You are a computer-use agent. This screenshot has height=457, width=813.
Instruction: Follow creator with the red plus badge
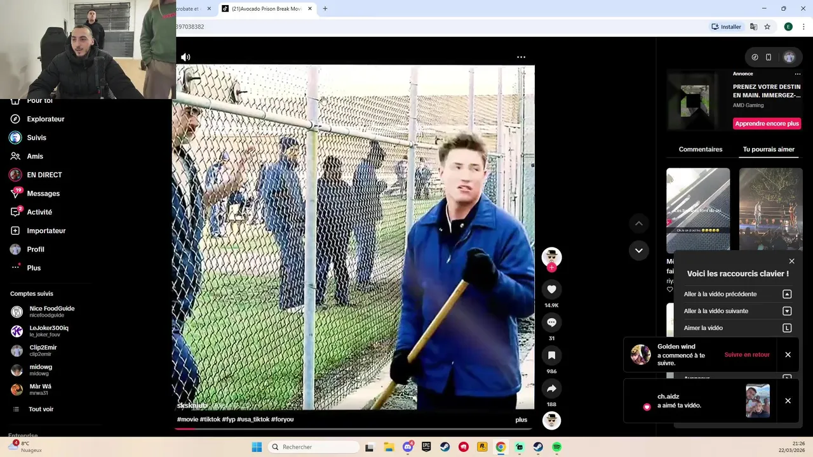tap(551, 268)
